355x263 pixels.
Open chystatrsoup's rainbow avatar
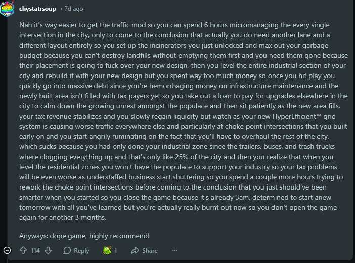[x=7, y=9]
